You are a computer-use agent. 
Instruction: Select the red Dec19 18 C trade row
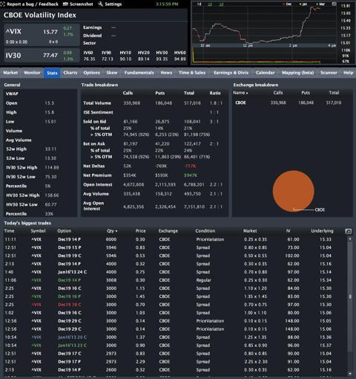tap(175, 305)
